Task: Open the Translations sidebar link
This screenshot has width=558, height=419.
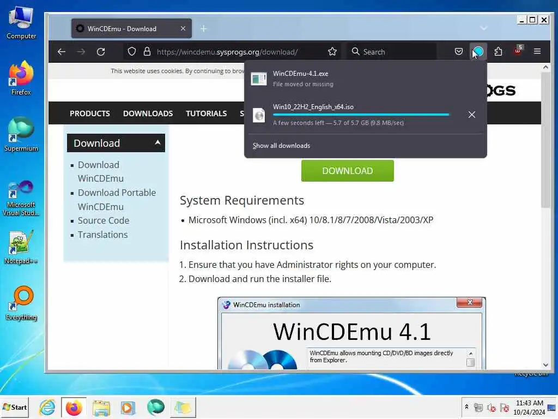Action: coord(103,235)
